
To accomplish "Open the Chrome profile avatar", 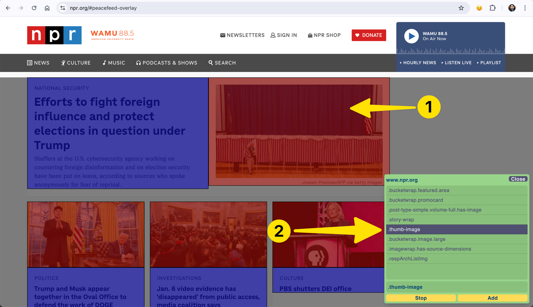I will tap(512, 8).
